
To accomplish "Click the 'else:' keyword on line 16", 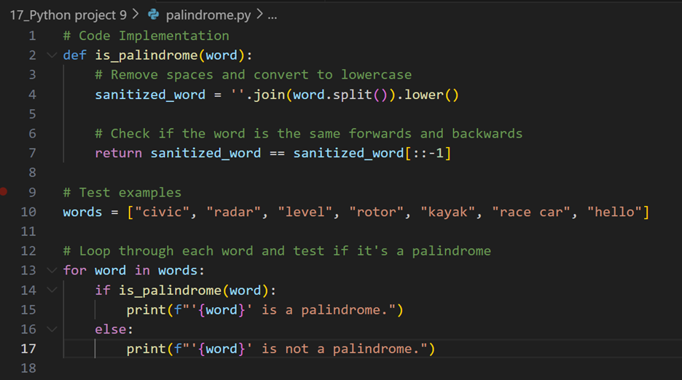I will click(x=114, y=329).
